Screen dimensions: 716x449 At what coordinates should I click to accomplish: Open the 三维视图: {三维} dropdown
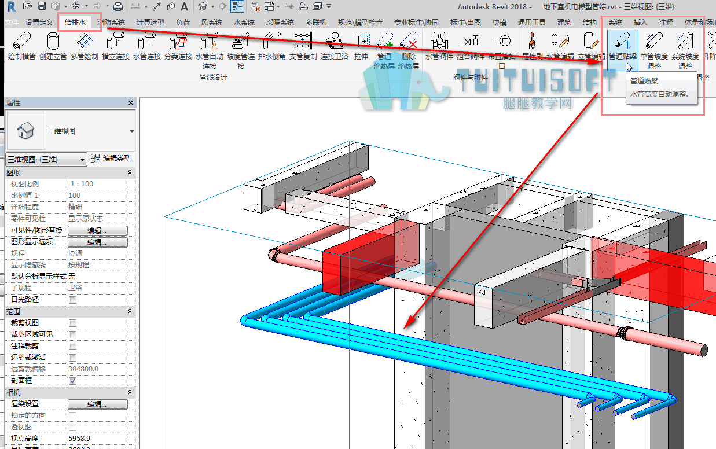tap(46, 159)
